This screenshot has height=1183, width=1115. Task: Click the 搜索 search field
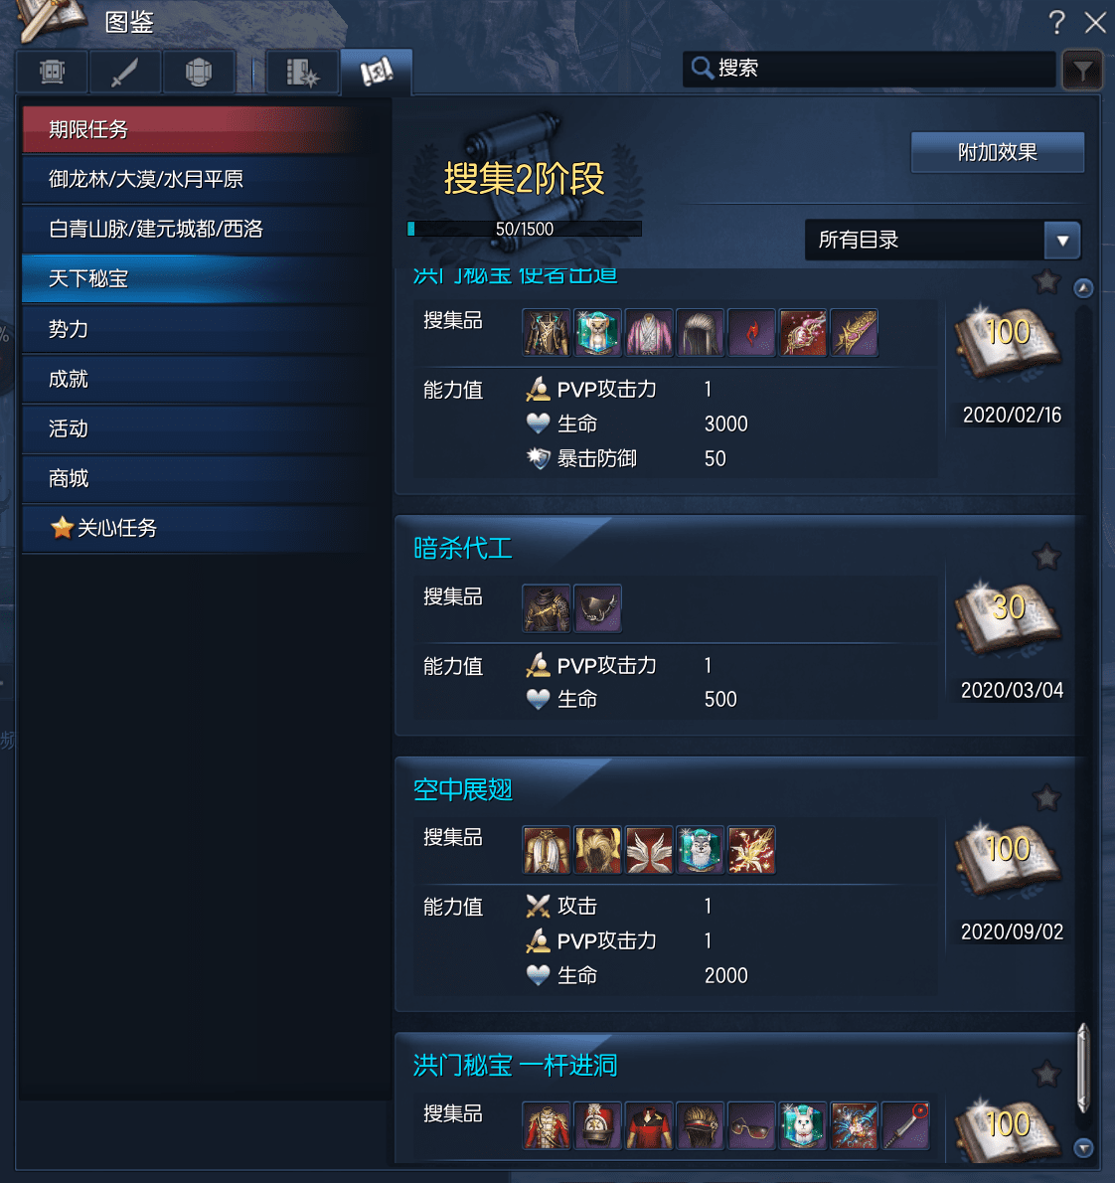point(870,69)
